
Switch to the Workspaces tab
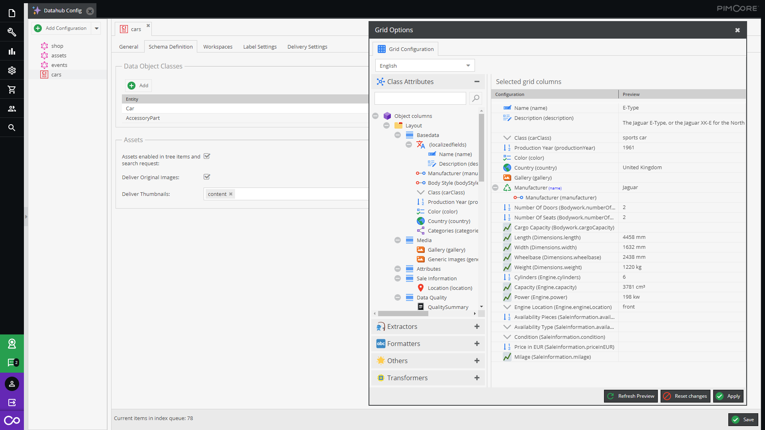[218, 47]
